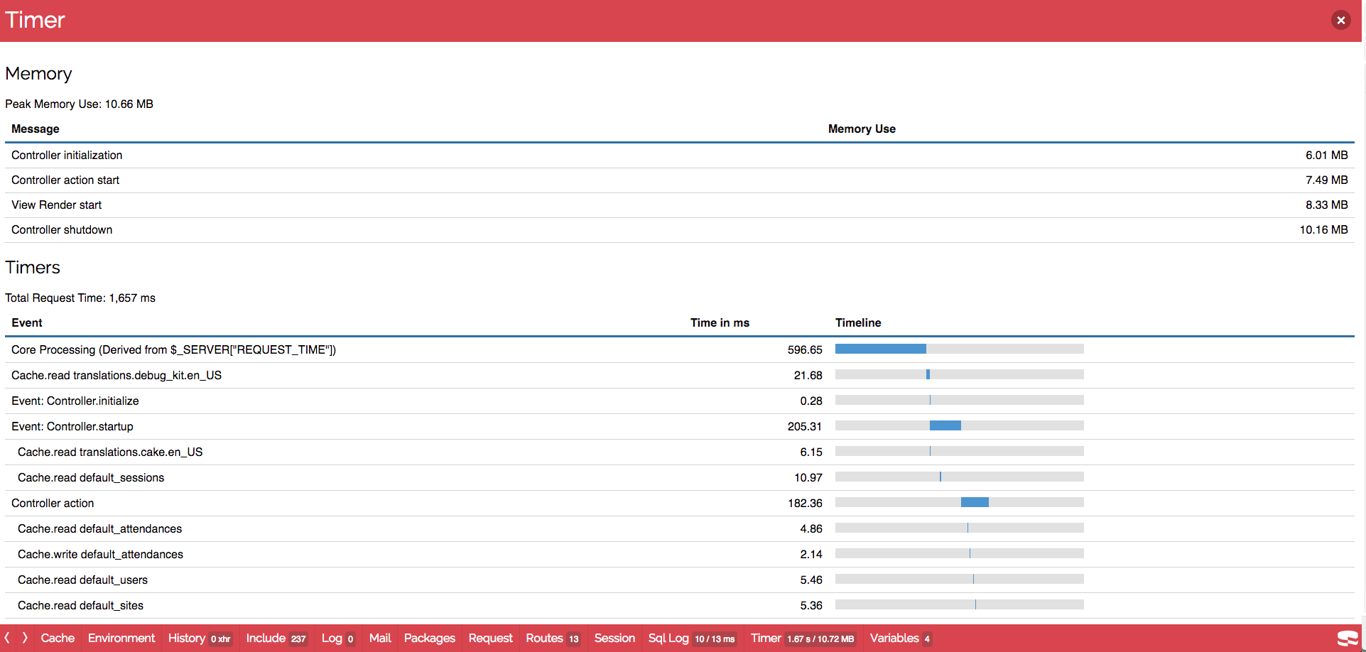Viewport: 1366px width, 652px height.
Task: Click the Time in ms column header
Action: pyautogui.click(x=720, y=322)
